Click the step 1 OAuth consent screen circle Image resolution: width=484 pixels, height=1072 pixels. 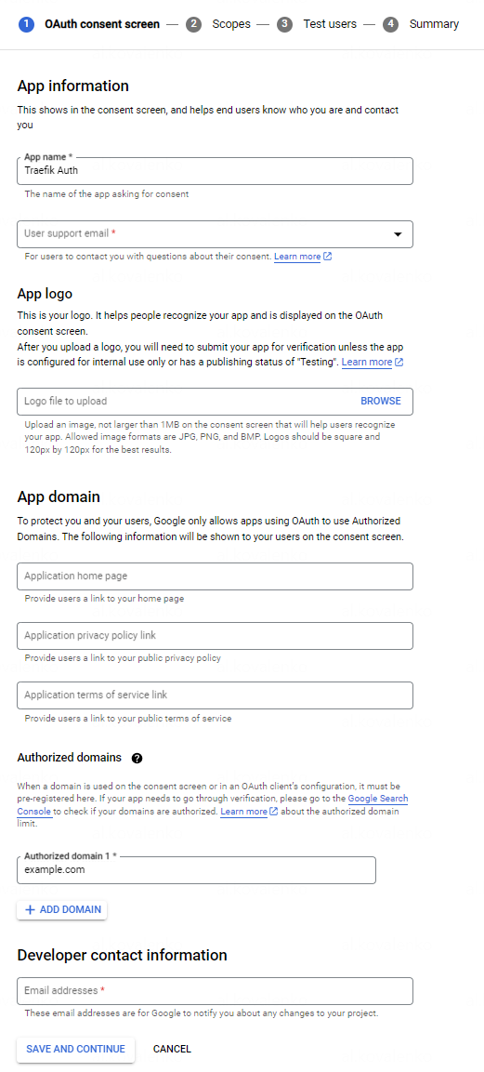(x=27, y=24)
